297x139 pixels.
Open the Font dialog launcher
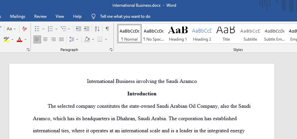(28, 50)
